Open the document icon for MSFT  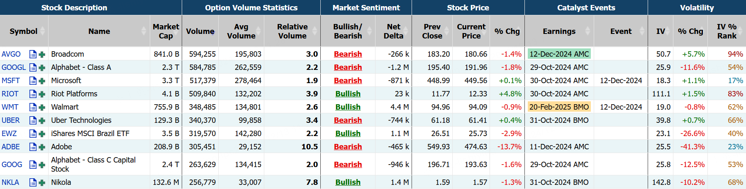33,81
